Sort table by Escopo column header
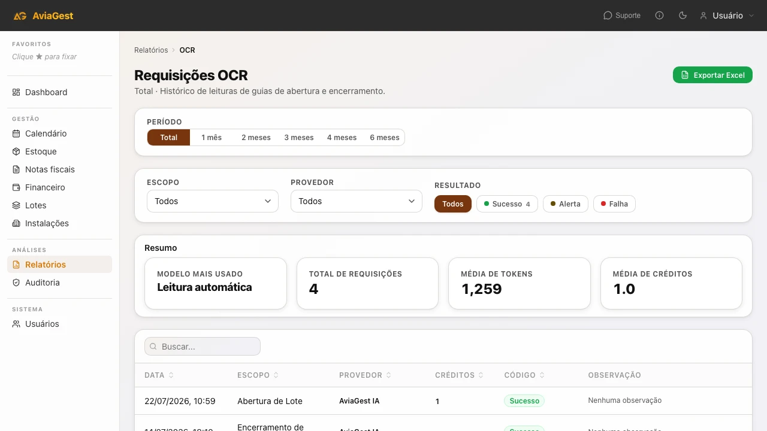The height and width of the screenshot is (431, 767). (258, 375)
